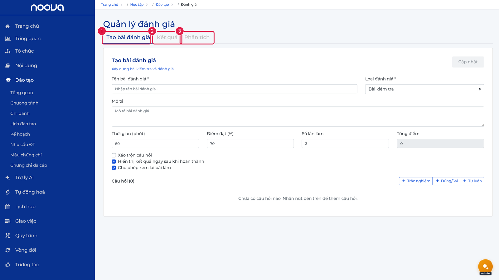Switch to the Phân tích tab
This screenshot has height=280, width=499.
click(197, 37)
